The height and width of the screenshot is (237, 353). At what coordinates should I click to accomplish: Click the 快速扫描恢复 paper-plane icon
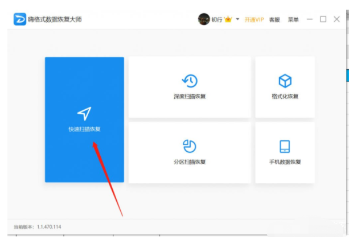(84, 113)
